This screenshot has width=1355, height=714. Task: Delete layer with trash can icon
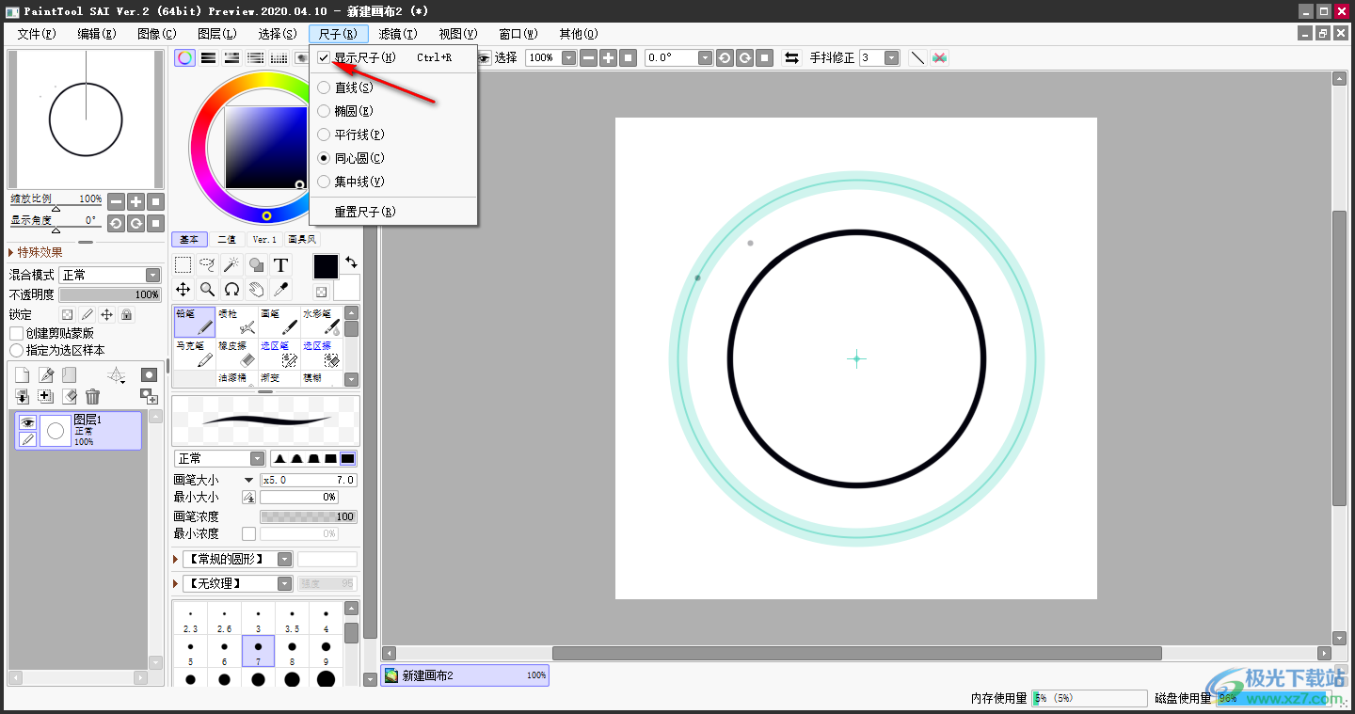coord(92,397)
